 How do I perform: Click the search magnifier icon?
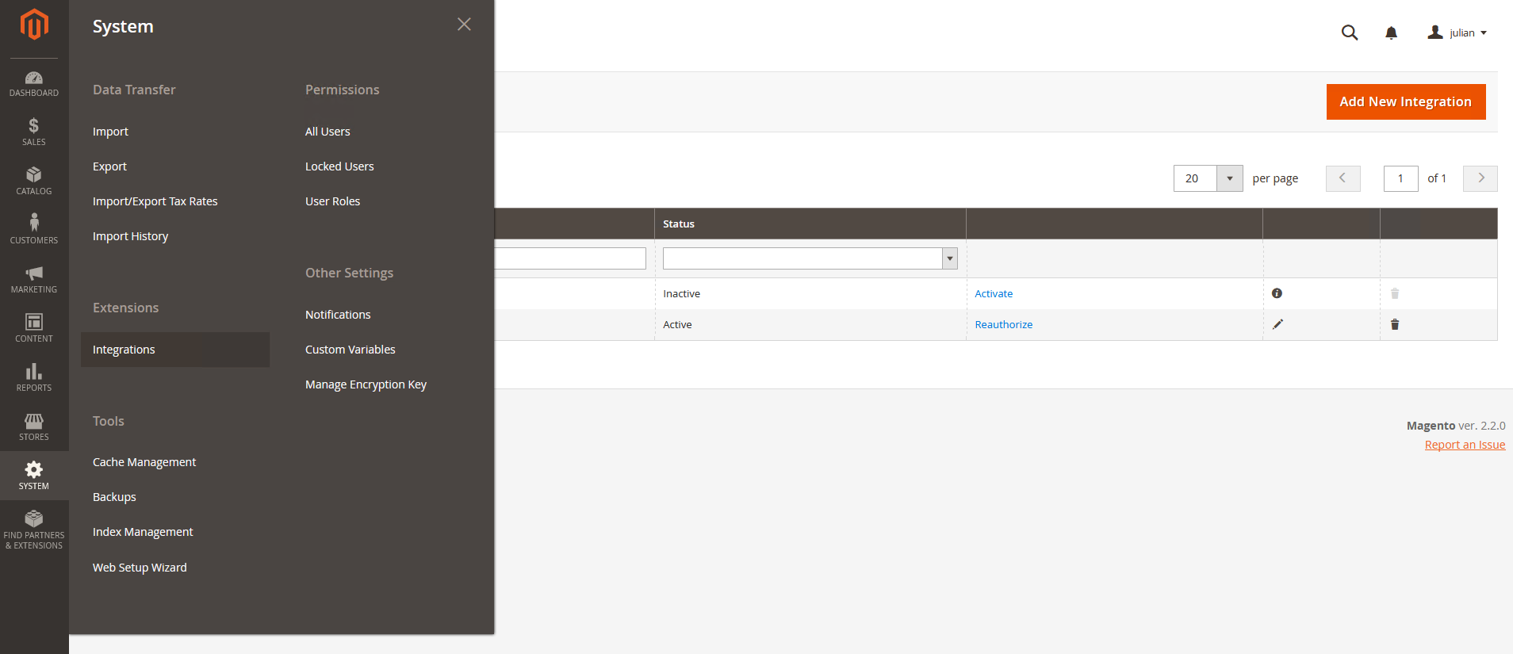1349,33
